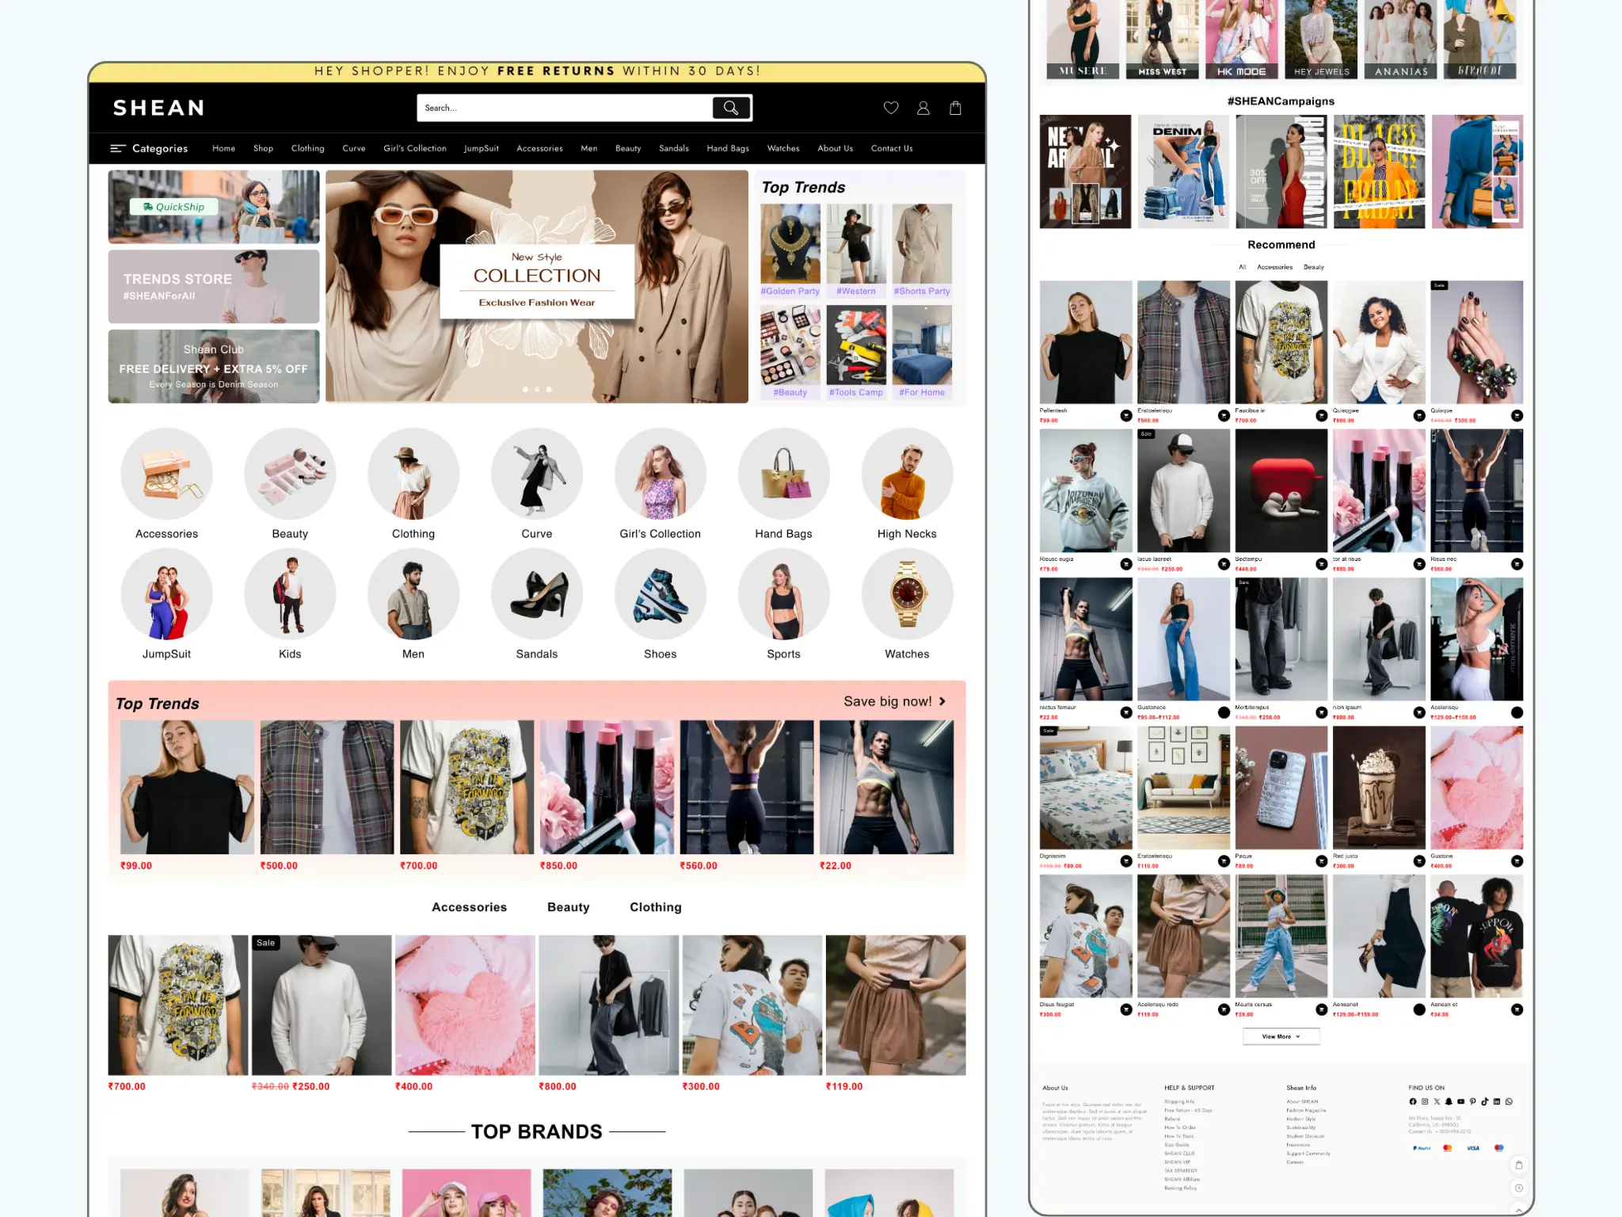
Task: Open the Categories menu
Action: [150, 148]
